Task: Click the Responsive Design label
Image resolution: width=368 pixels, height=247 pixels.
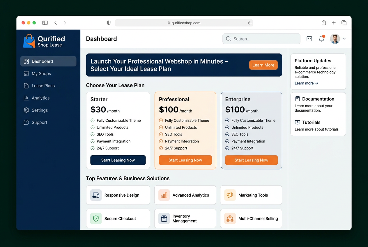Action: [x=122, y=195]
